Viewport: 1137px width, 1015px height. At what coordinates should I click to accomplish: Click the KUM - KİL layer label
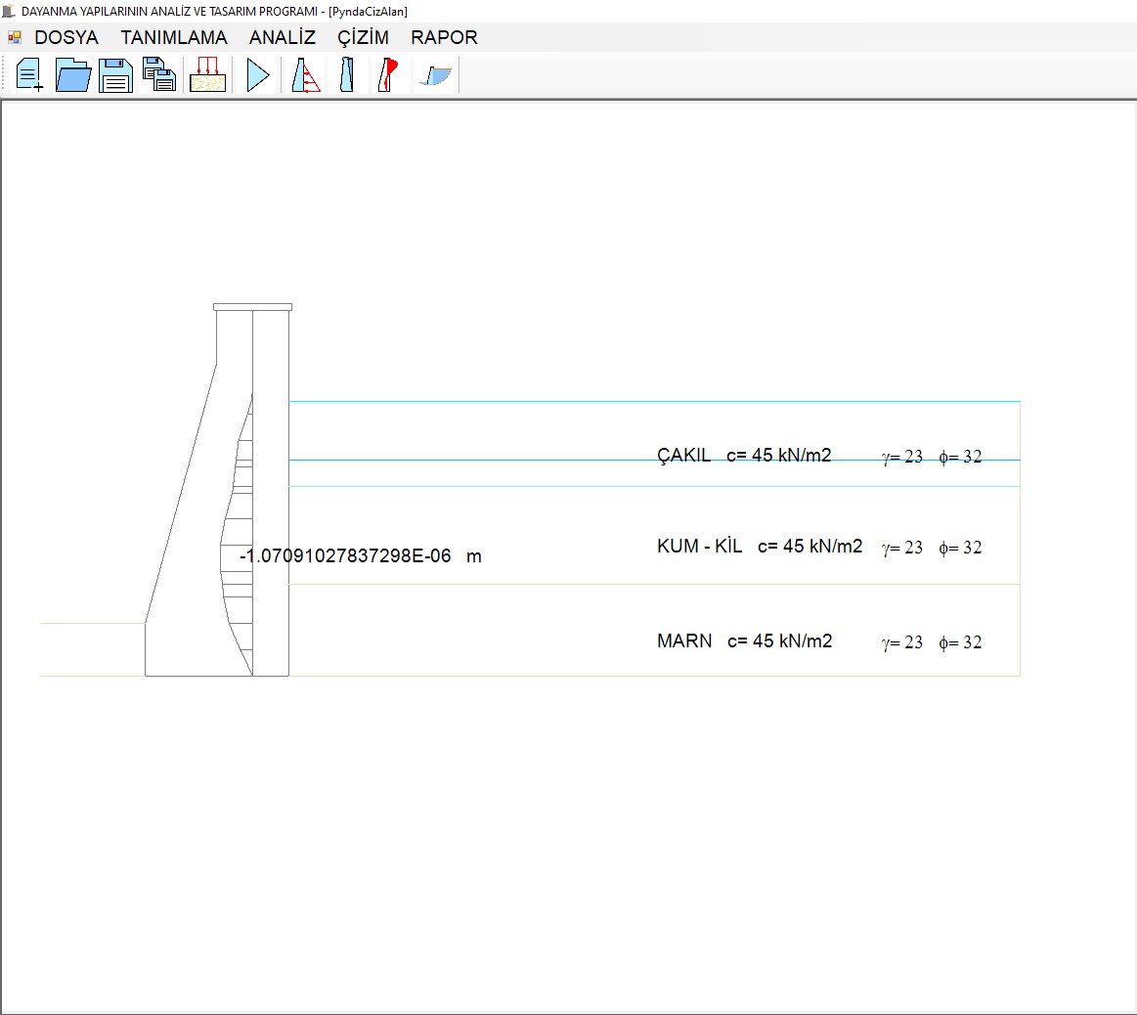700,546
